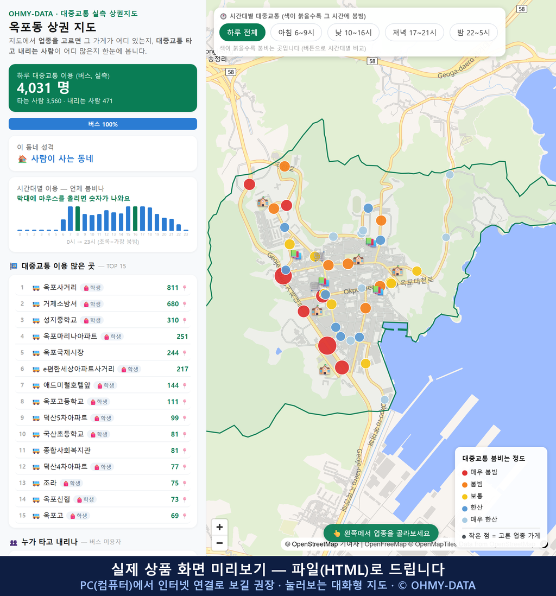This screenshot has height=596, width=556.
Task: Click the house icon beside 사람이 사는 동네
Action: click(22, 159)
